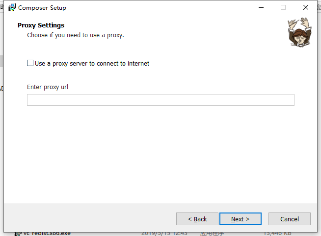Viewport: 321px width, 236px height.
Task: Click the Composer conductor logo image
Action: [x=299, y=31]
